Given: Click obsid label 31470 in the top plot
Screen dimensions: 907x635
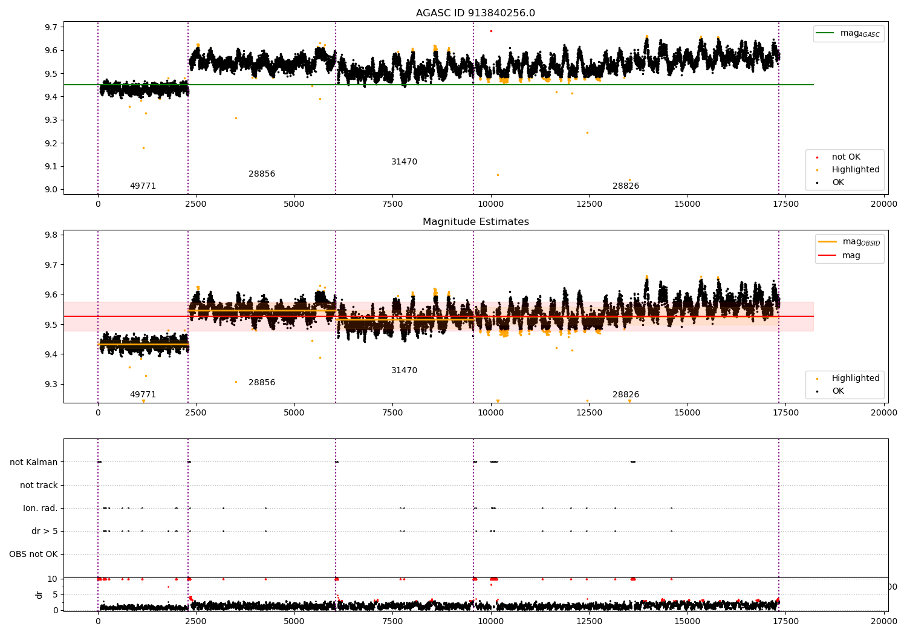Looking at the screenshot, I should click(x=404, y=162).
